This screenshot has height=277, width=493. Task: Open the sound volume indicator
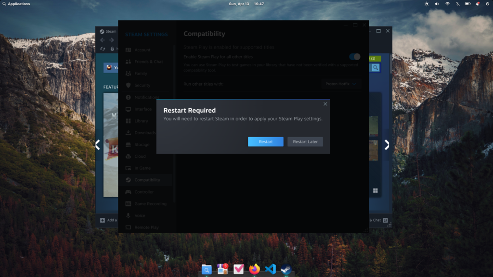coord(437,4)
